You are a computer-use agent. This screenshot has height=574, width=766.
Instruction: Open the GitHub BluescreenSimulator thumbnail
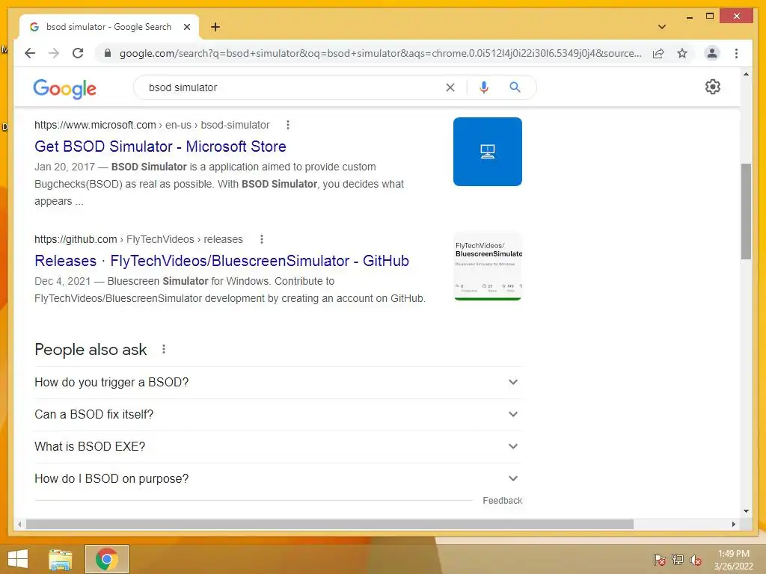click(487, 266)
